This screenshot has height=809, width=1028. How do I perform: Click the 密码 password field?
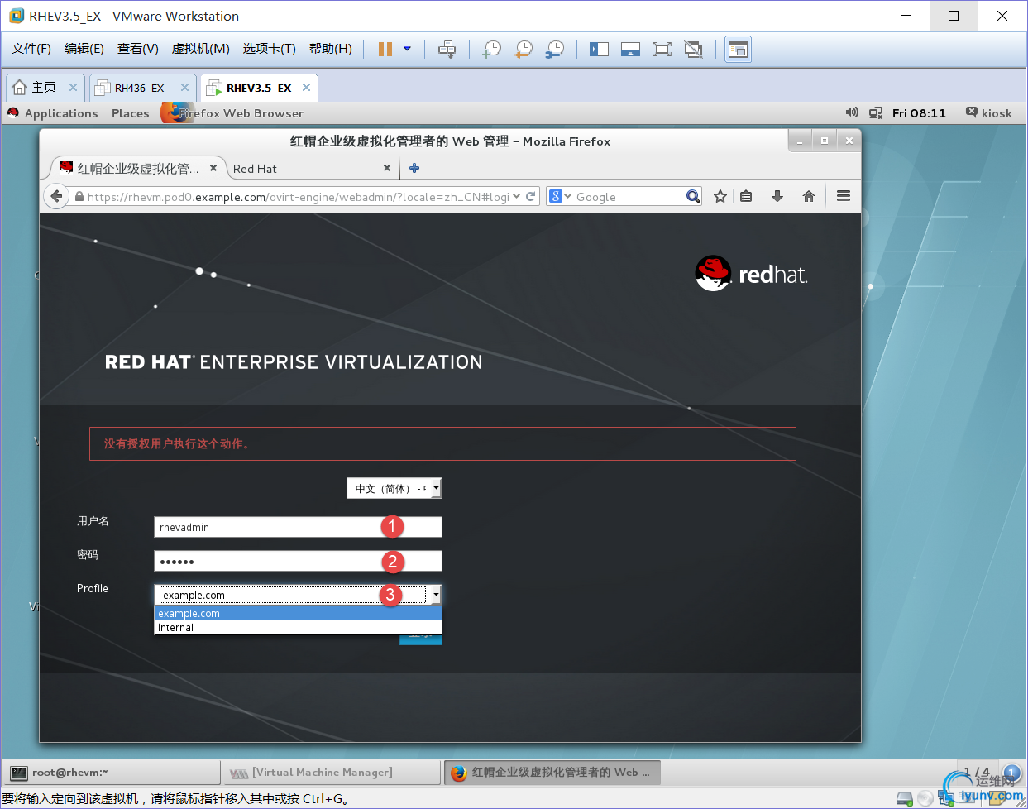(298, 561)
